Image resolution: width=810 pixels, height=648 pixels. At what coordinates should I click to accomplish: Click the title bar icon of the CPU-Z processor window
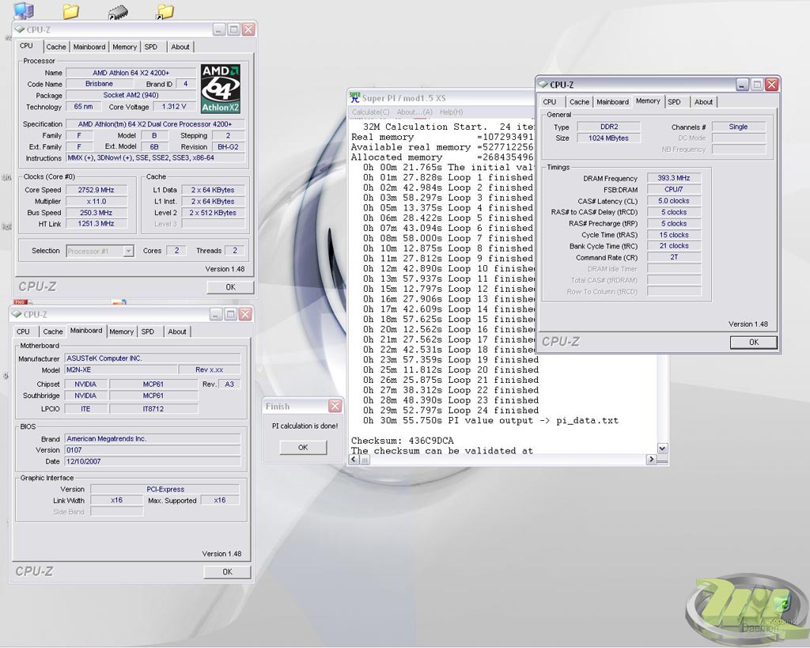coord(20,29)
